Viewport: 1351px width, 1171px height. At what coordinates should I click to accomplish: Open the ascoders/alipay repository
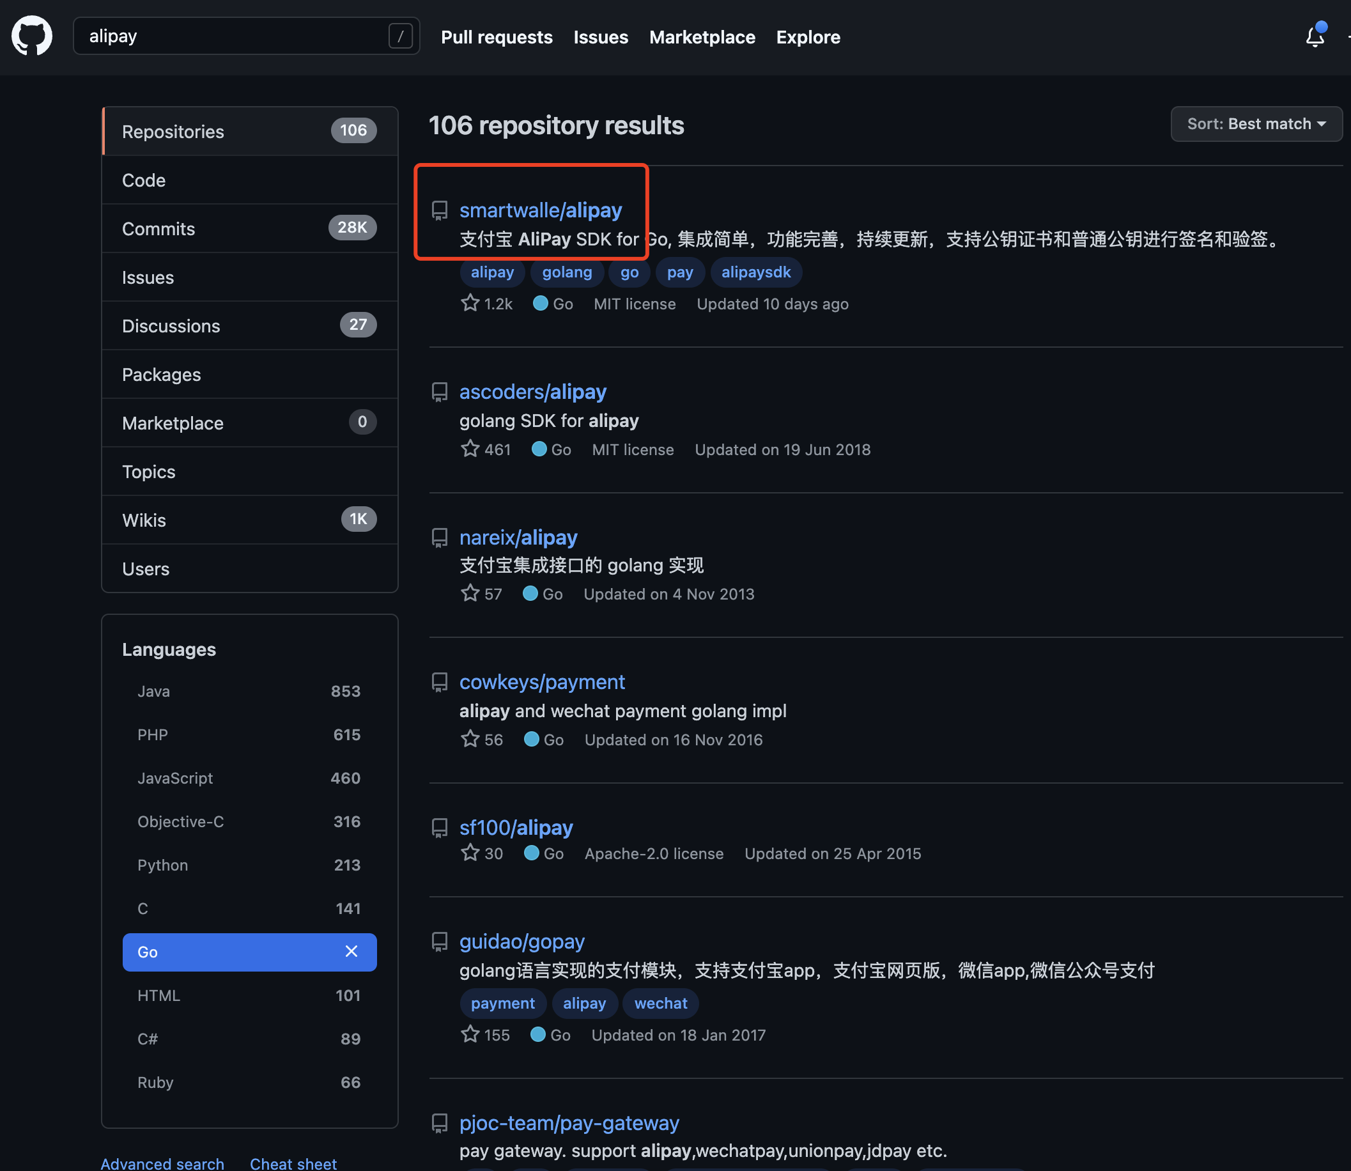click(x=532, y=392)
